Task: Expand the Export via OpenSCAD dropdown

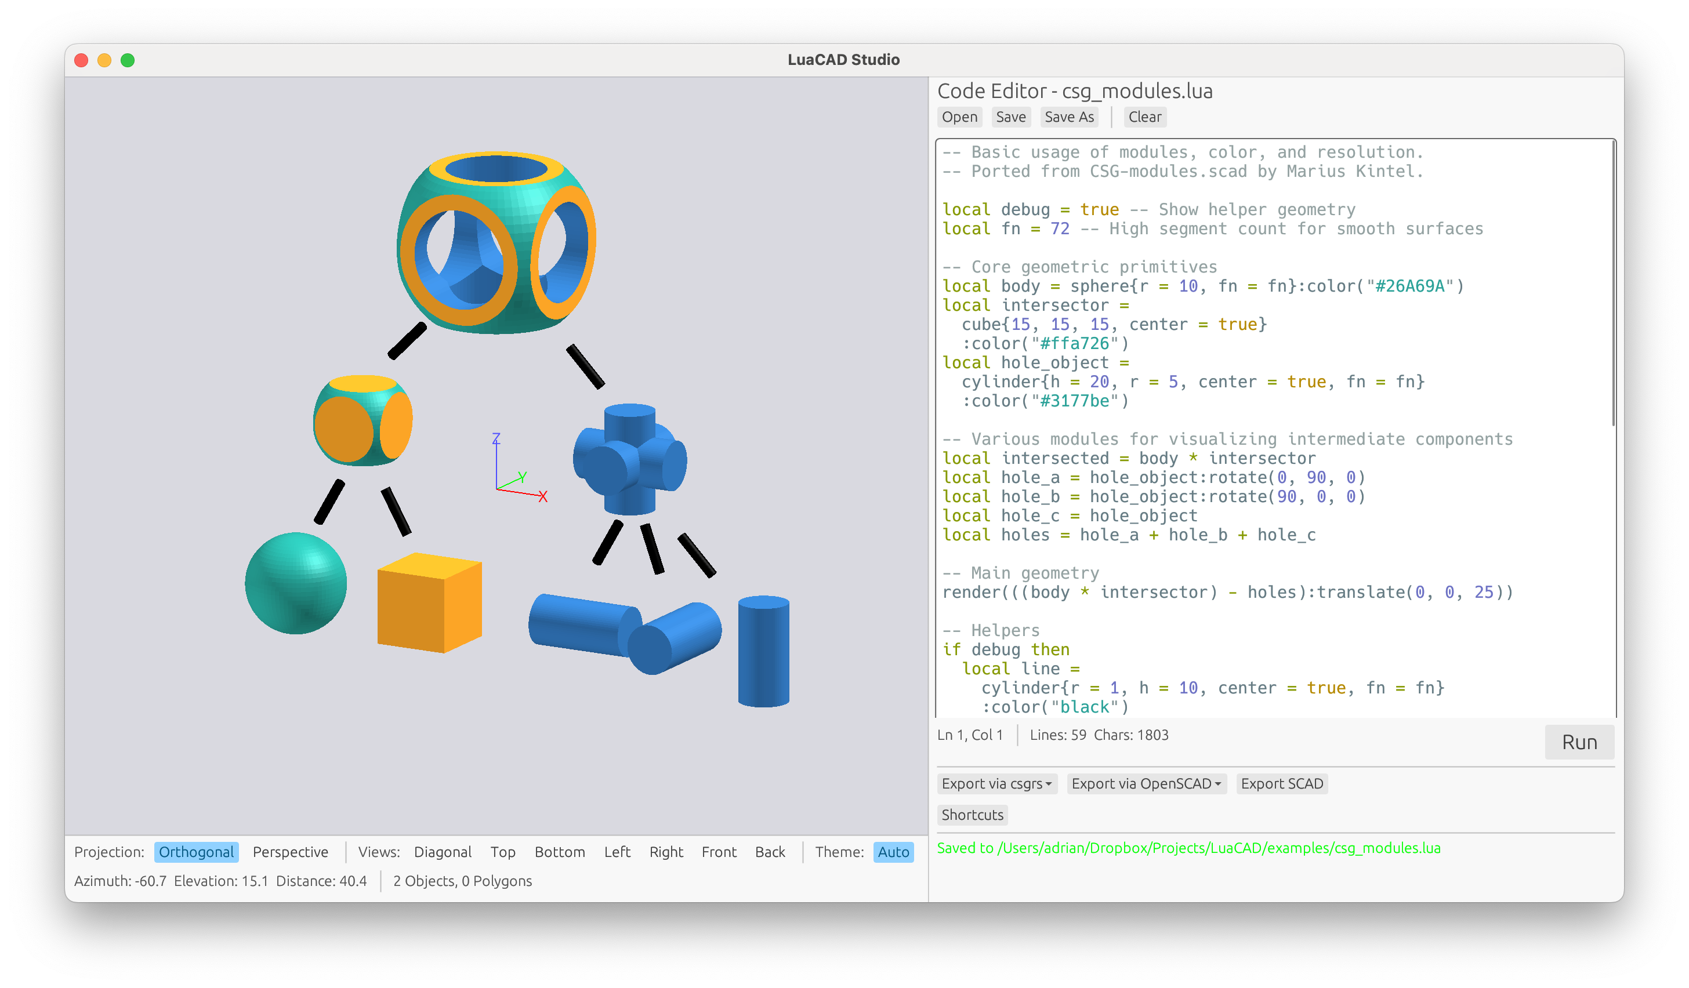Action: (x=1146, y=783)
